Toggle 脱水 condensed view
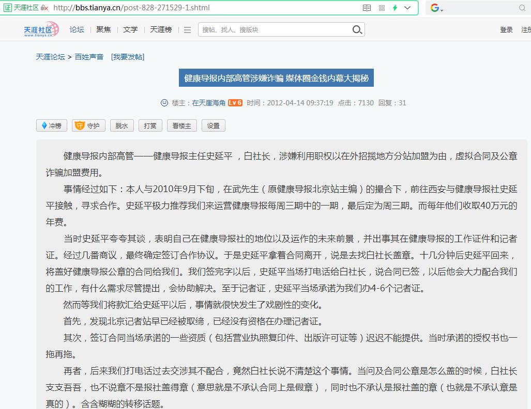 click(122, 125)
